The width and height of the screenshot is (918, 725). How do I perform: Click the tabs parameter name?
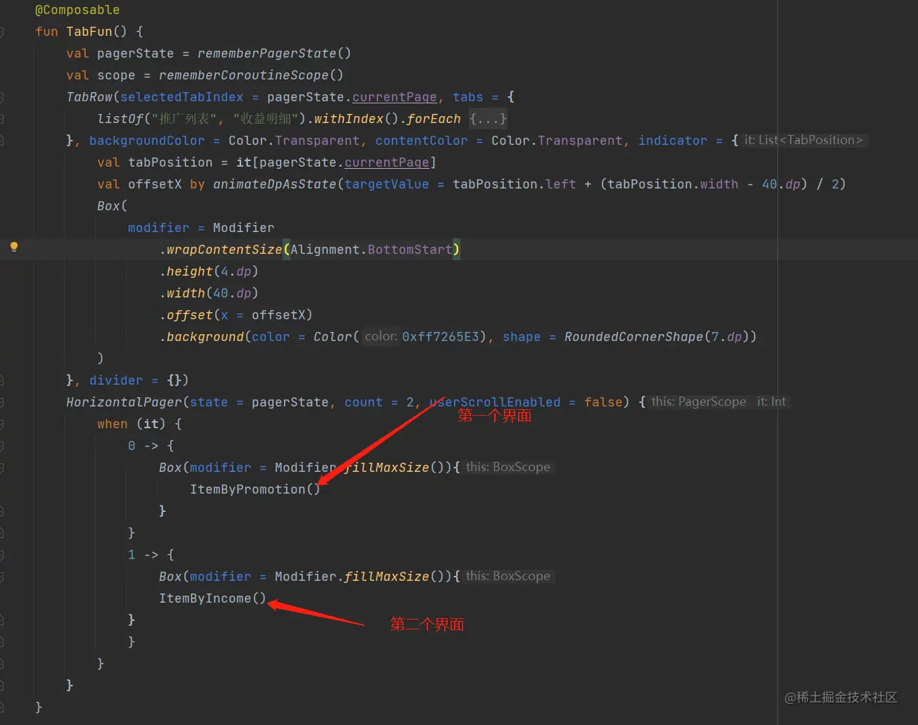(x=468, y=97)
